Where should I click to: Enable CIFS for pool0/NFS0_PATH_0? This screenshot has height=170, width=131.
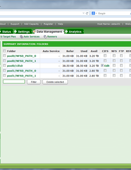pyautogui.click(x=105, y=56)
